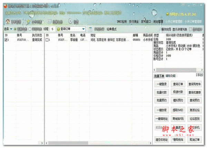Viewport: 207px width, 148px height.
Task: Click the gear settings icon in toolbar
Action: pos(71,21)
